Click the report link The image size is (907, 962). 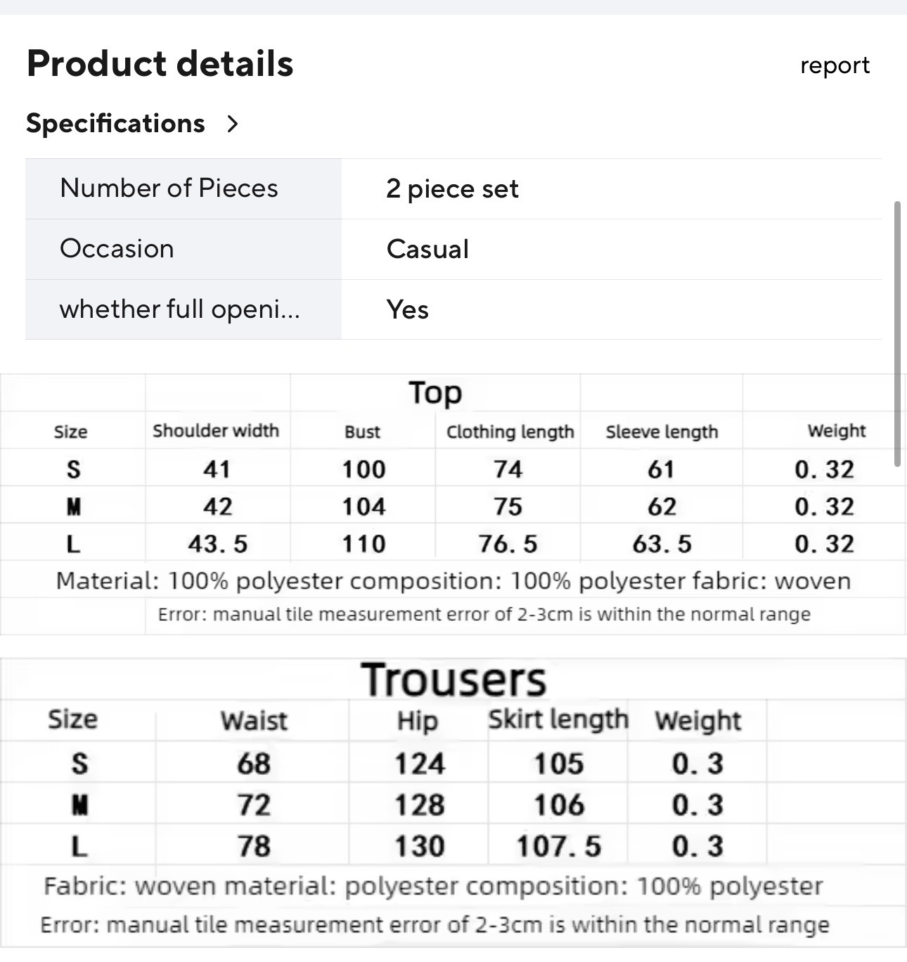[835, 65]
